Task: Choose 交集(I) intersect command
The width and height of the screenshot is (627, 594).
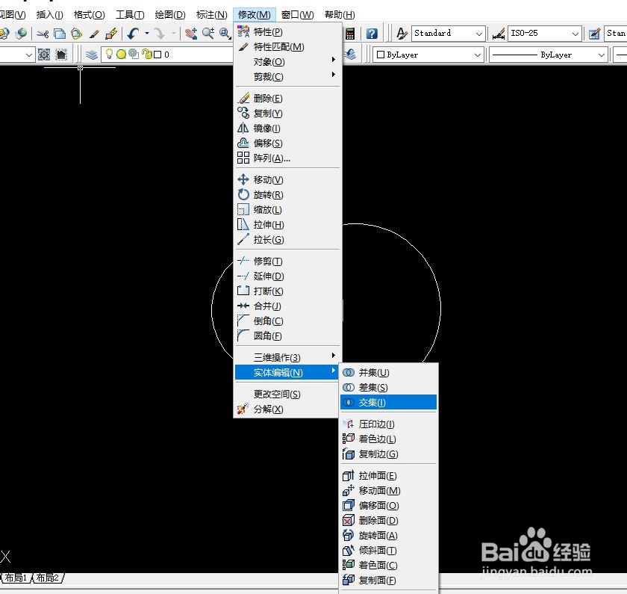Action: tap(388, 402)
